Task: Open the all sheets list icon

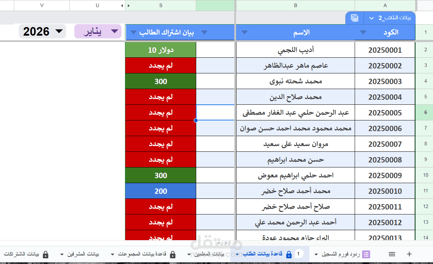Action: (x=392, y=254)
